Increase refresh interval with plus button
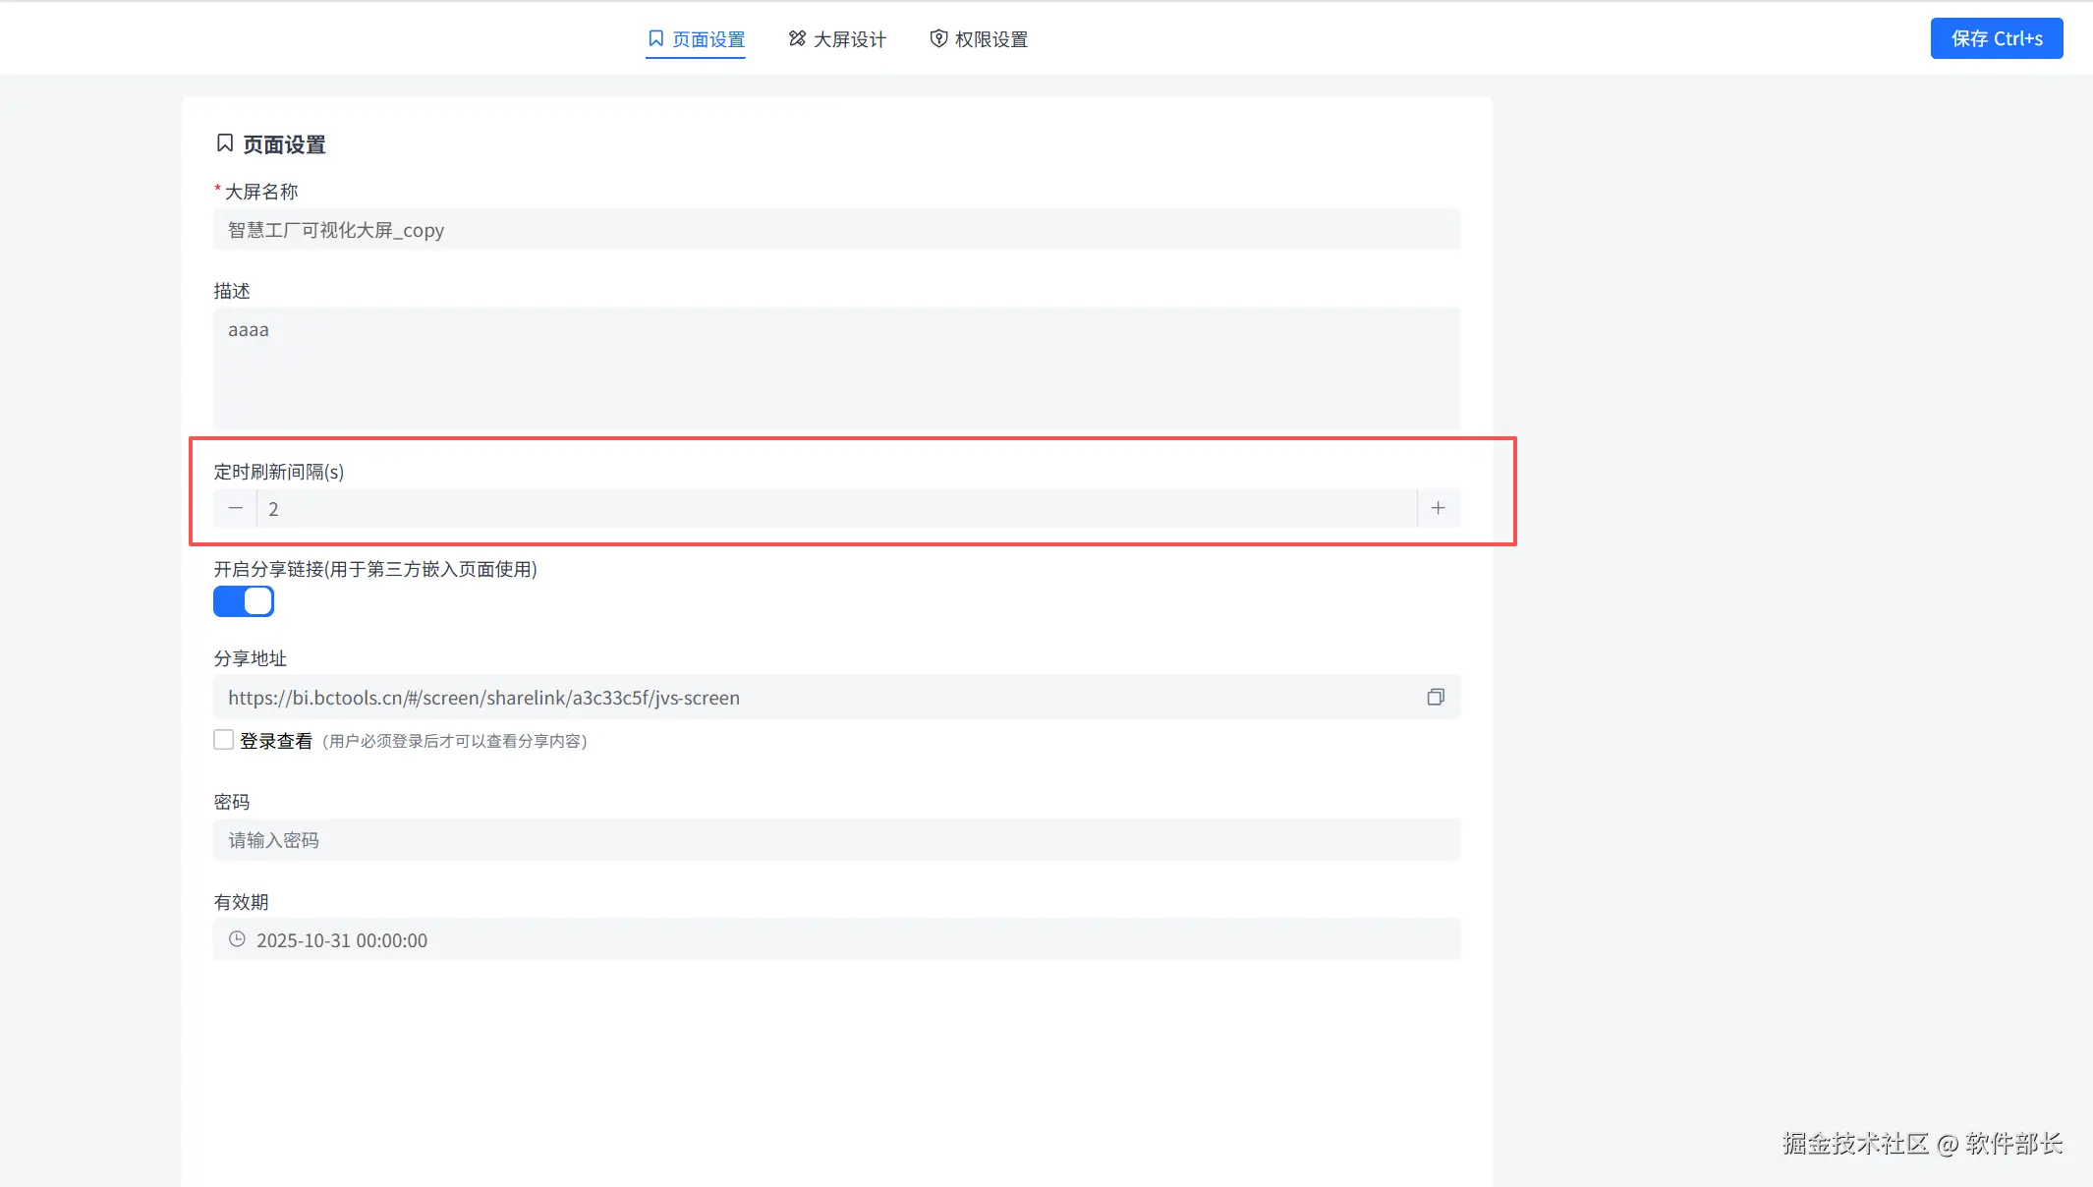2093x1187 pixels. 1438,508
